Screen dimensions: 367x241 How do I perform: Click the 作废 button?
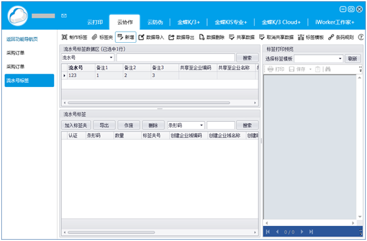(129, 125)
